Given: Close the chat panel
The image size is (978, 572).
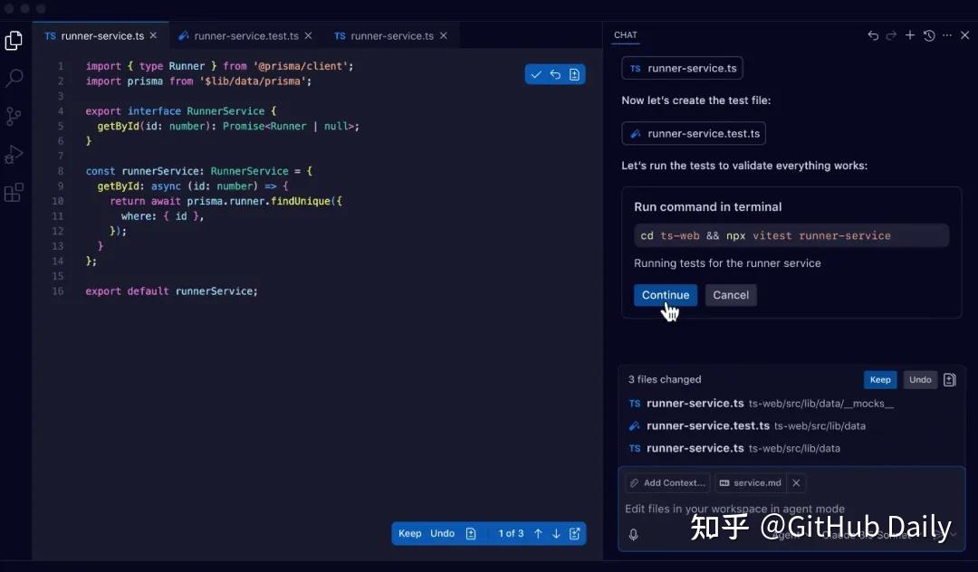Looking at the screenshot, I should 965,35.
